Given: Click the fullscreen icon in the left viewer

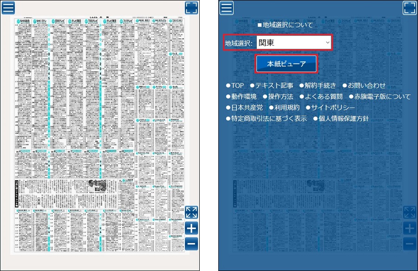Looking at the screenshot, I should click(x=191, y=8).
